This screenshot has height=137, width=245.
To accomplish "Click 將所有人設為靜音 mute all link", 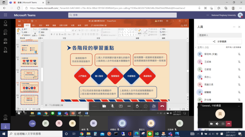I will point(233,47).
